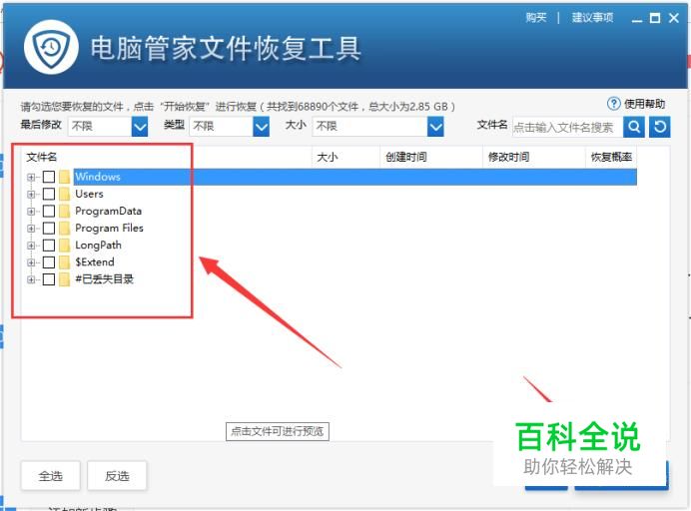Click the 建议事项 link
Viewport: 691px width, 511px height.
coord(592,18)
